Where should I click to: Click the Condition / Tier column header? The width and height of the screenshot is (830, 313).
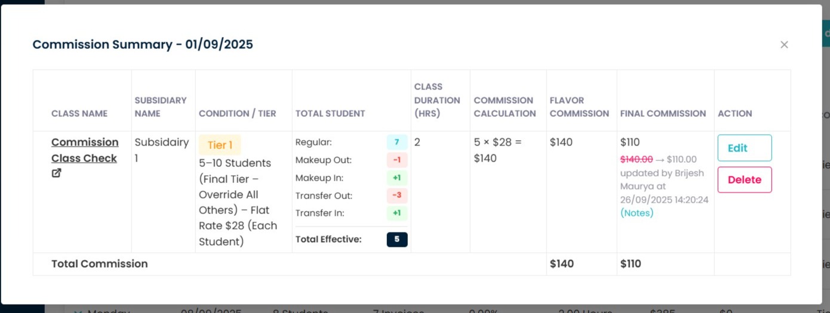pos(237,113)
